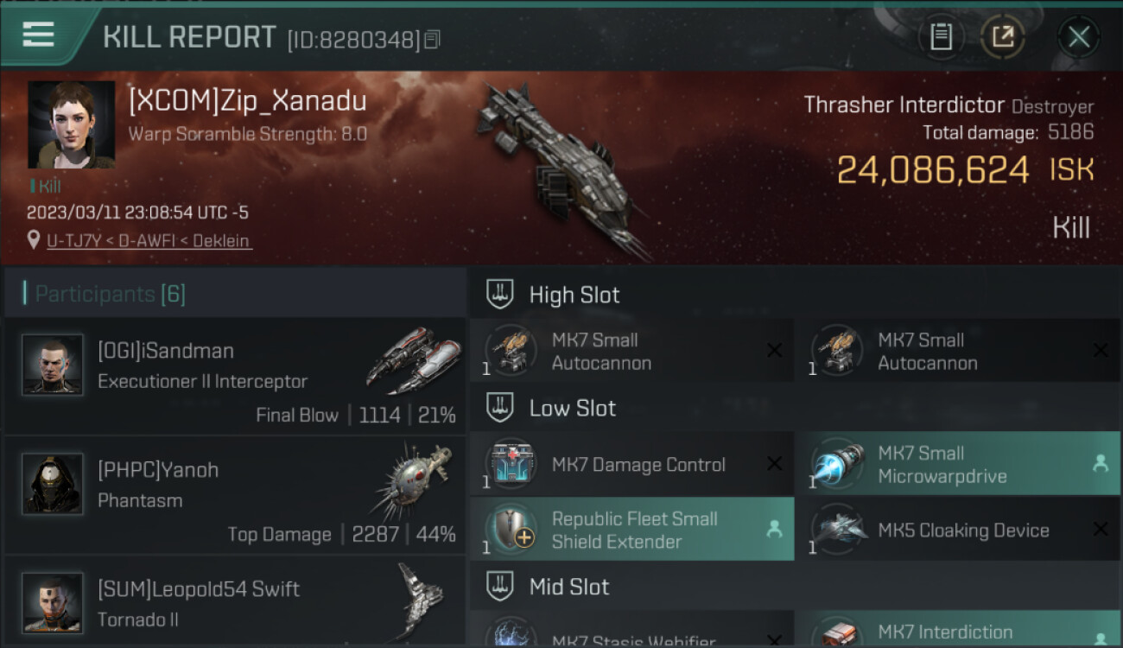
Task: Toggle the person marker on Microwarpdrive
Action: [x=1100, y=464]
